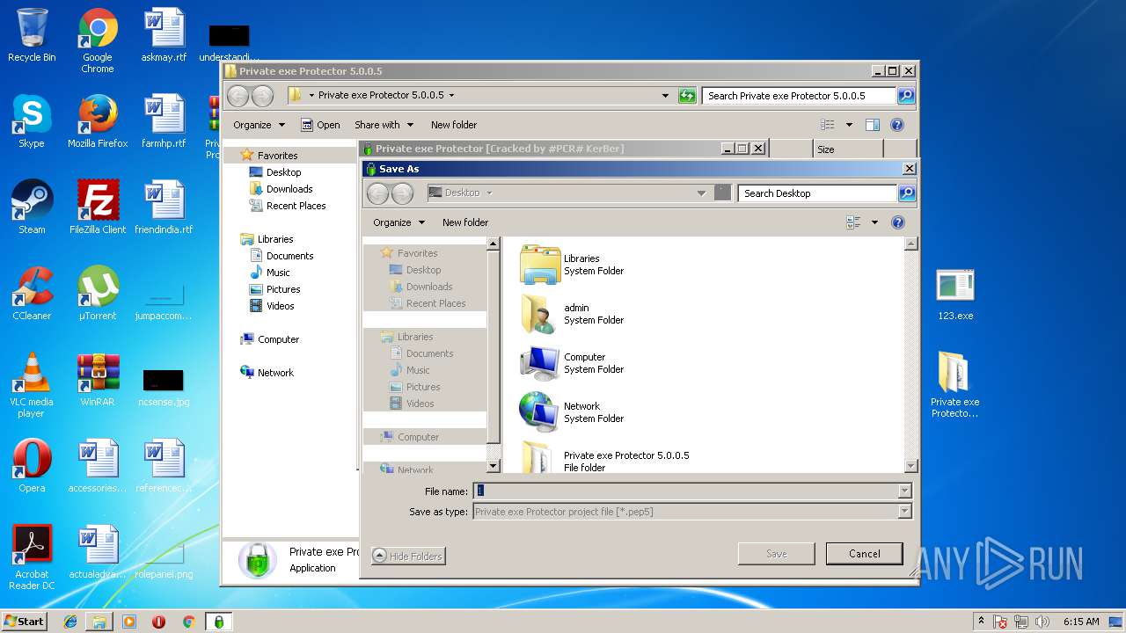Open the view options dropdown in Save As
This screenshot has width=1126, height=633.
874,222
